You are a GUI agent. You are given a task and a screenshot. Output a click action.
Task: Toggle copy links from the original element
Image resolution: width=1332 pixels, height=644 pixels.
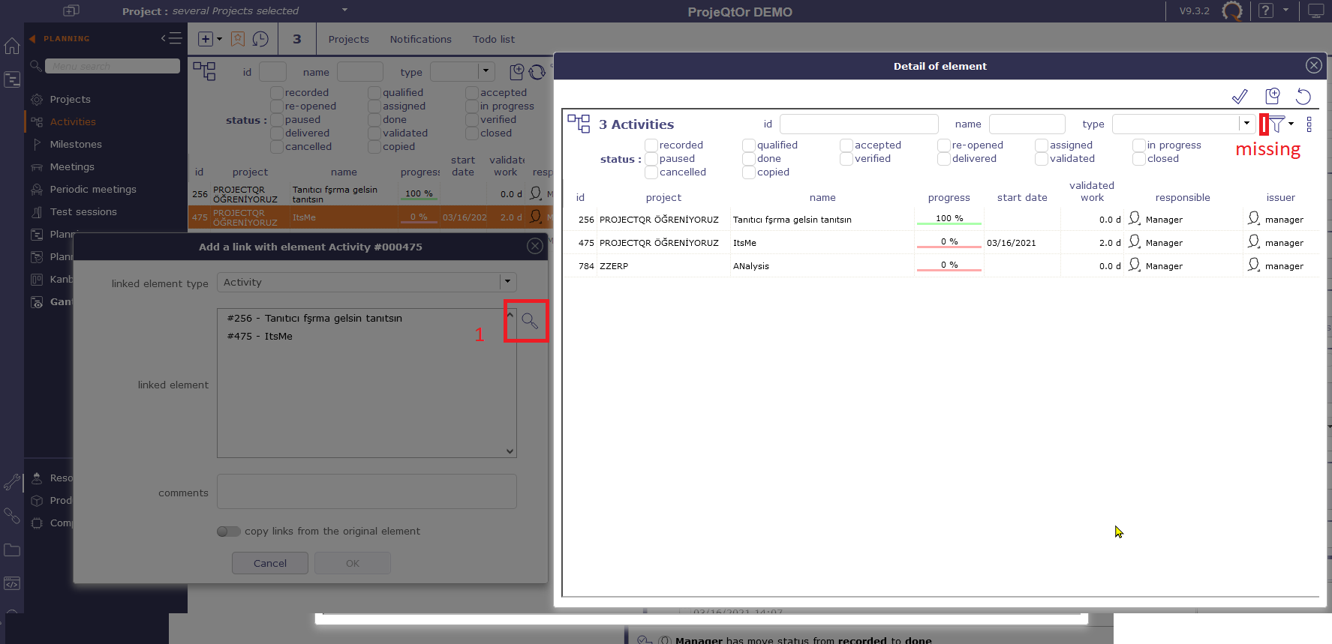(x=228, y=532)
